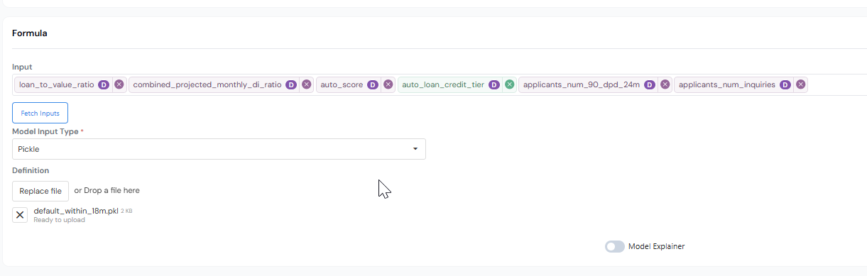Remove the applicants_num_90_dpd_24m input chip
The height and width of the screenshot is (276, 867).
(665, 84)
